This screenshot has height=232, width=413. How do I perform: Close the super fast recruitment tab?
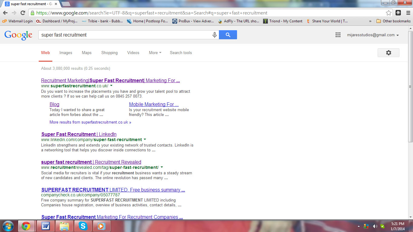coord(56,4)
